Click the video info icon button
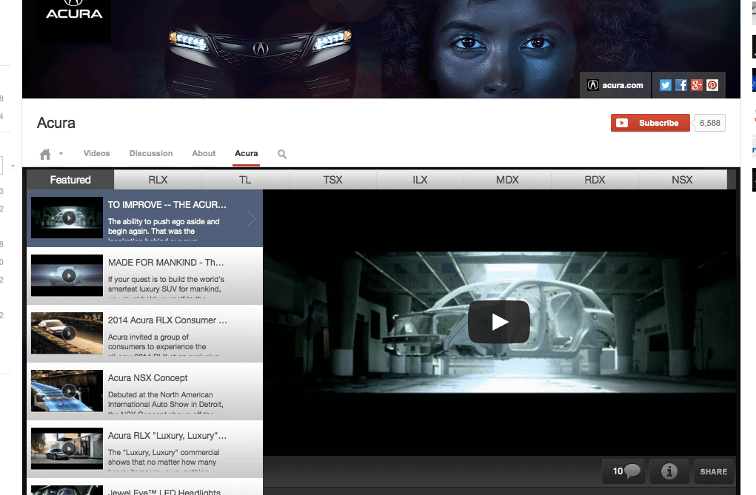 tap(669, 471)
